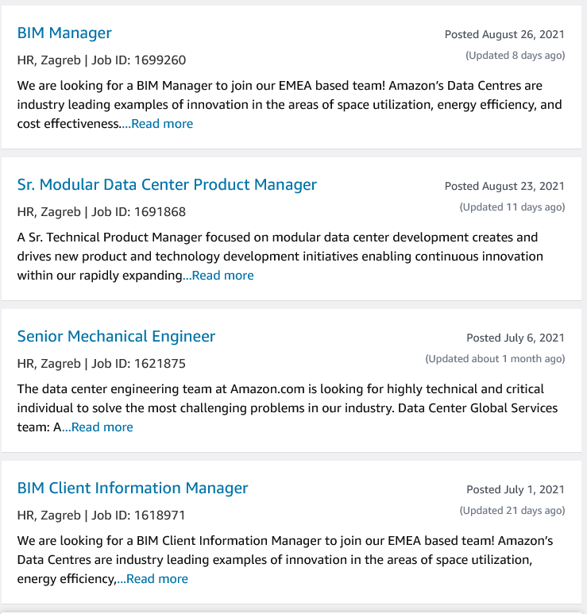The width and height of the screenshot is (587, 614).
Task: Click the Updated 11 days ago note
Action: [512, 207]
